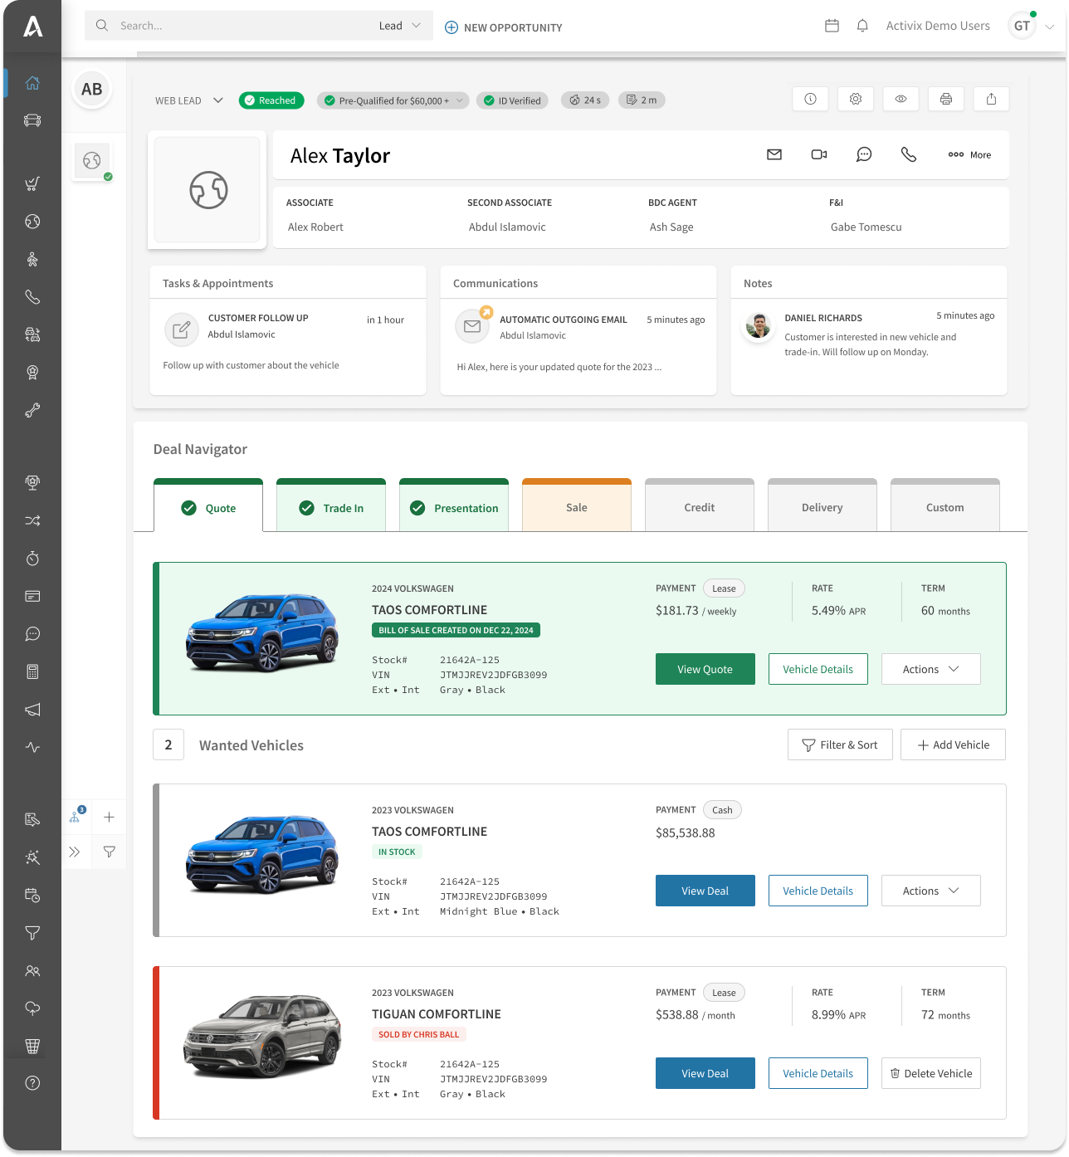
Task: Toggle the Reached status badge
Action: click(x=271, y=100)
